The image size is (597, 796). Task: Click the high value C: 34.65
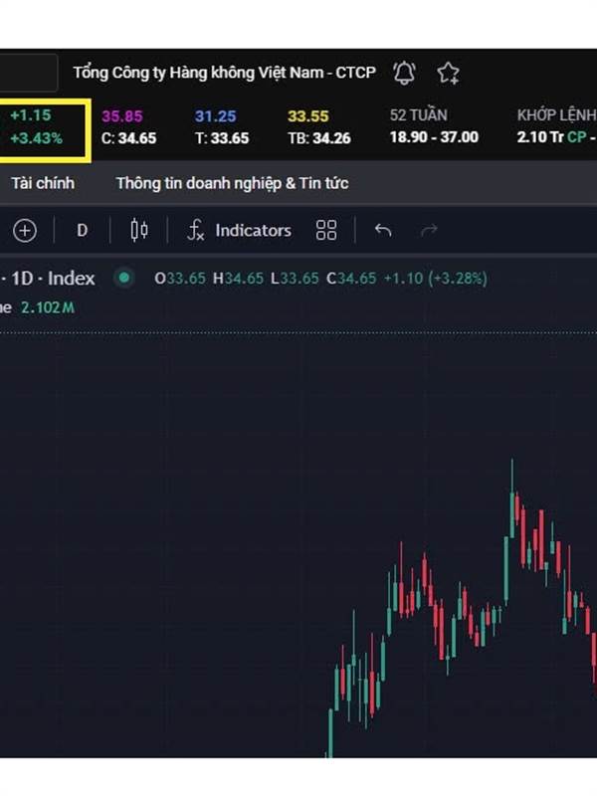point(129,138)
